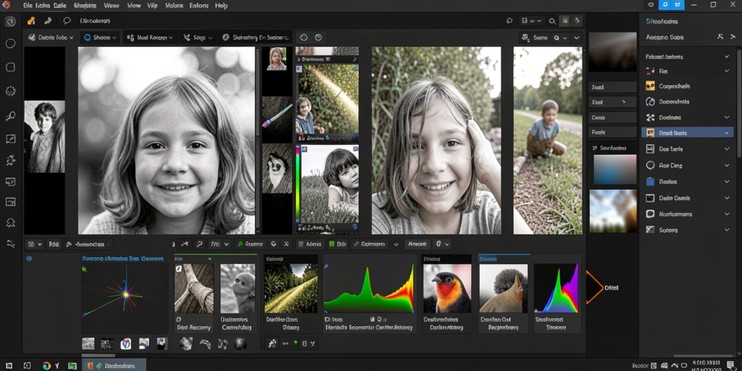
Task: Click the vertical scrollbar beside the black-and-white portrait
Action: point(258,140)
